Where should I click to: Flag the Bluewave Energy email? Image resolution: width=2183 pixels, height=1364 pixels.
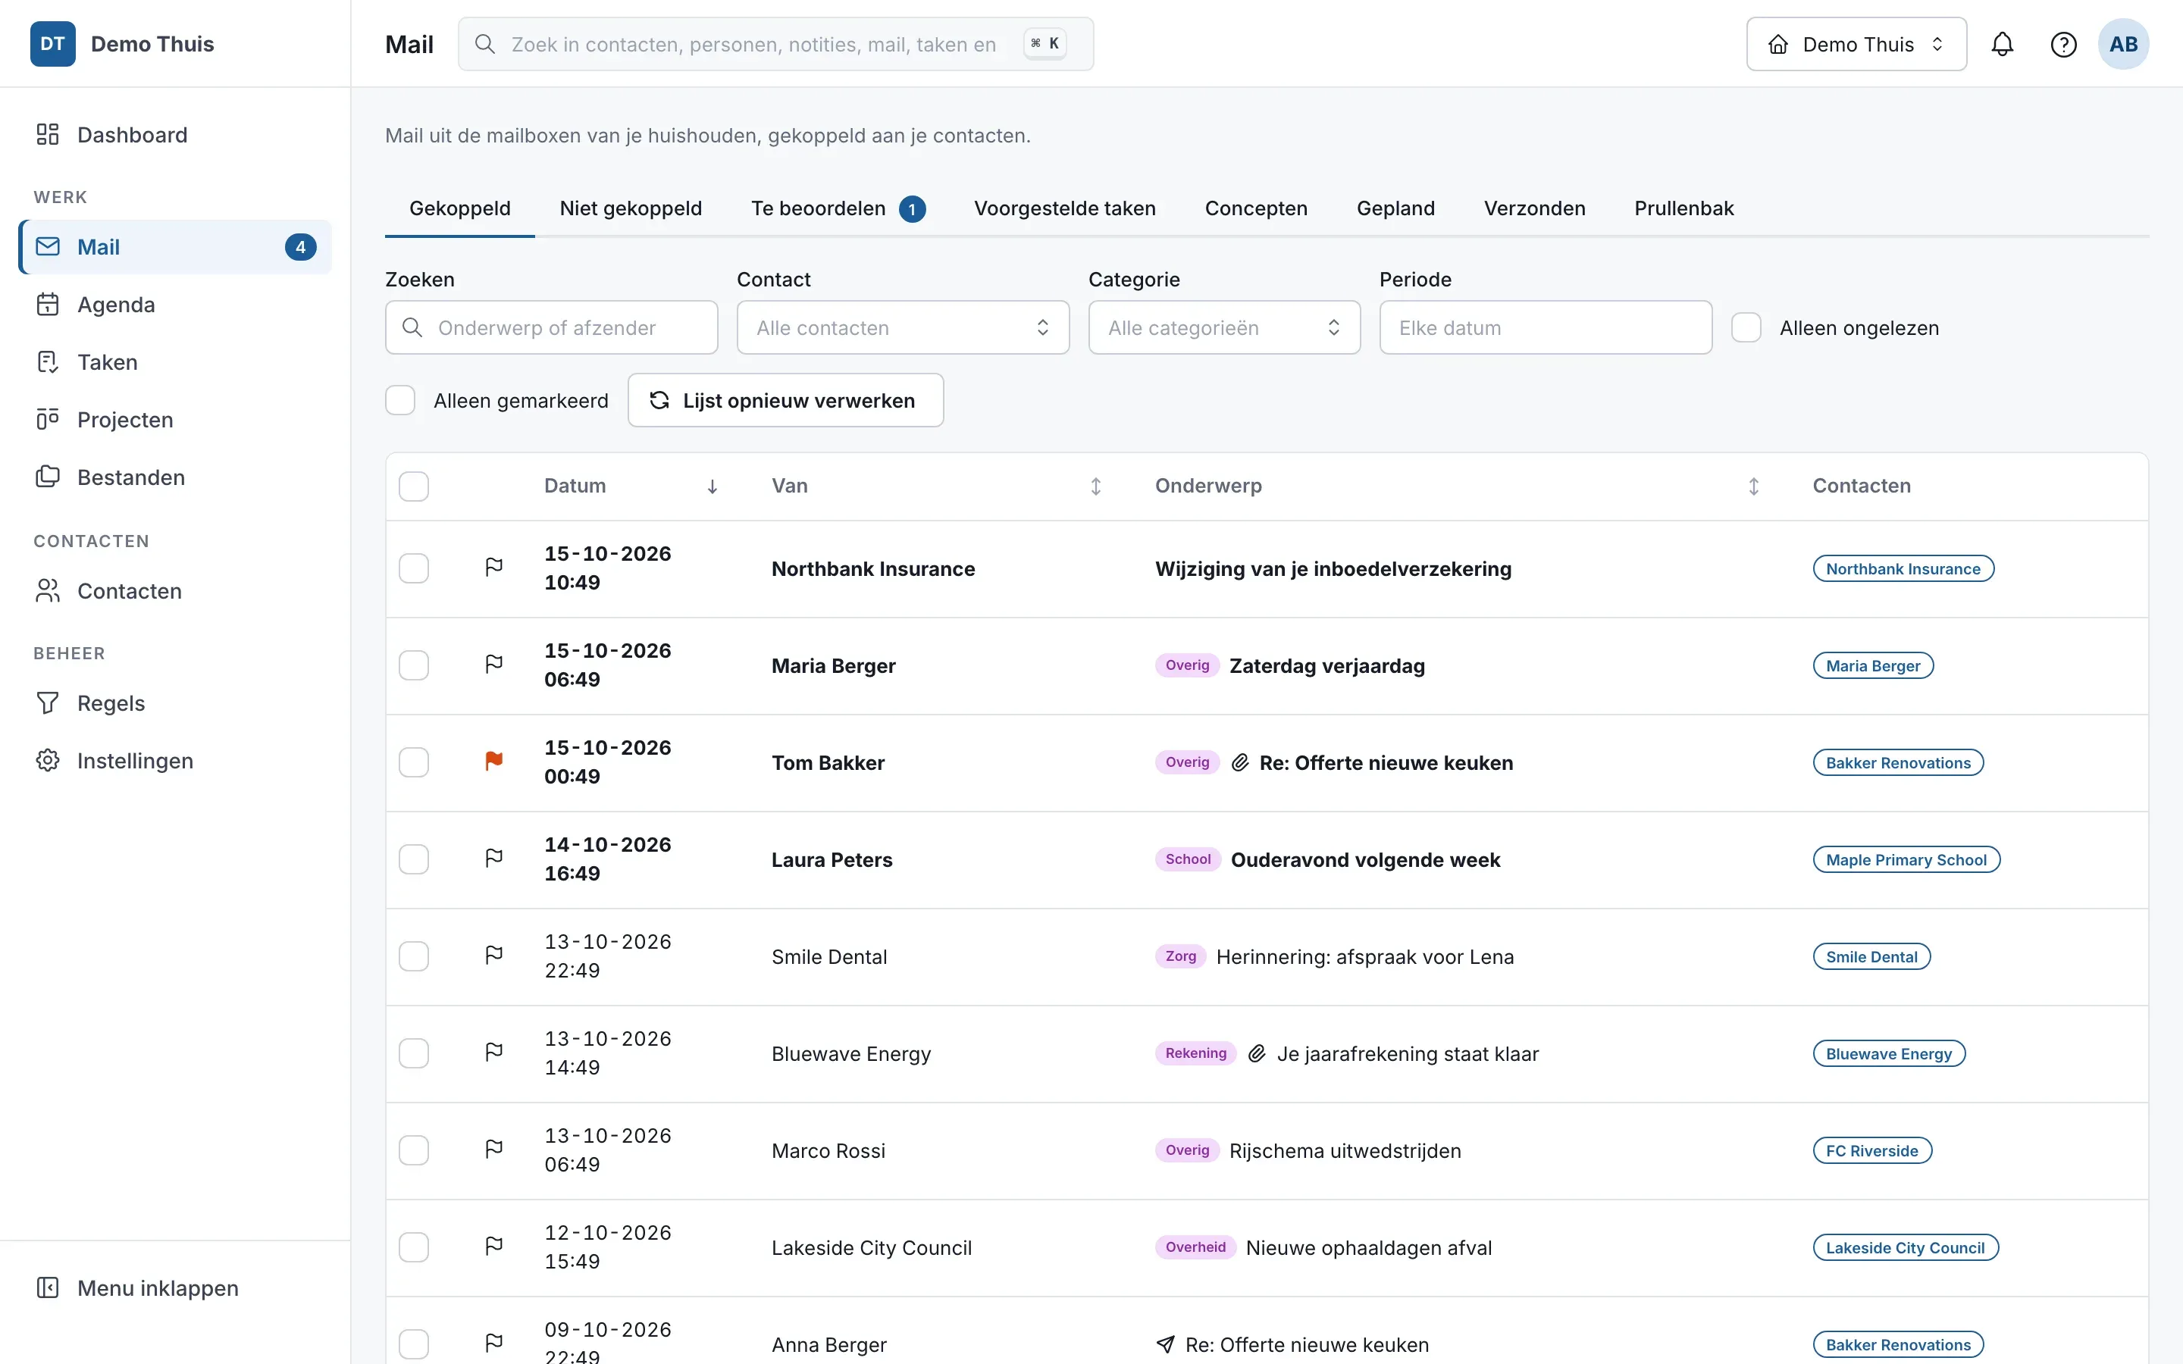pyautogui.click(x=494, y=1053)
